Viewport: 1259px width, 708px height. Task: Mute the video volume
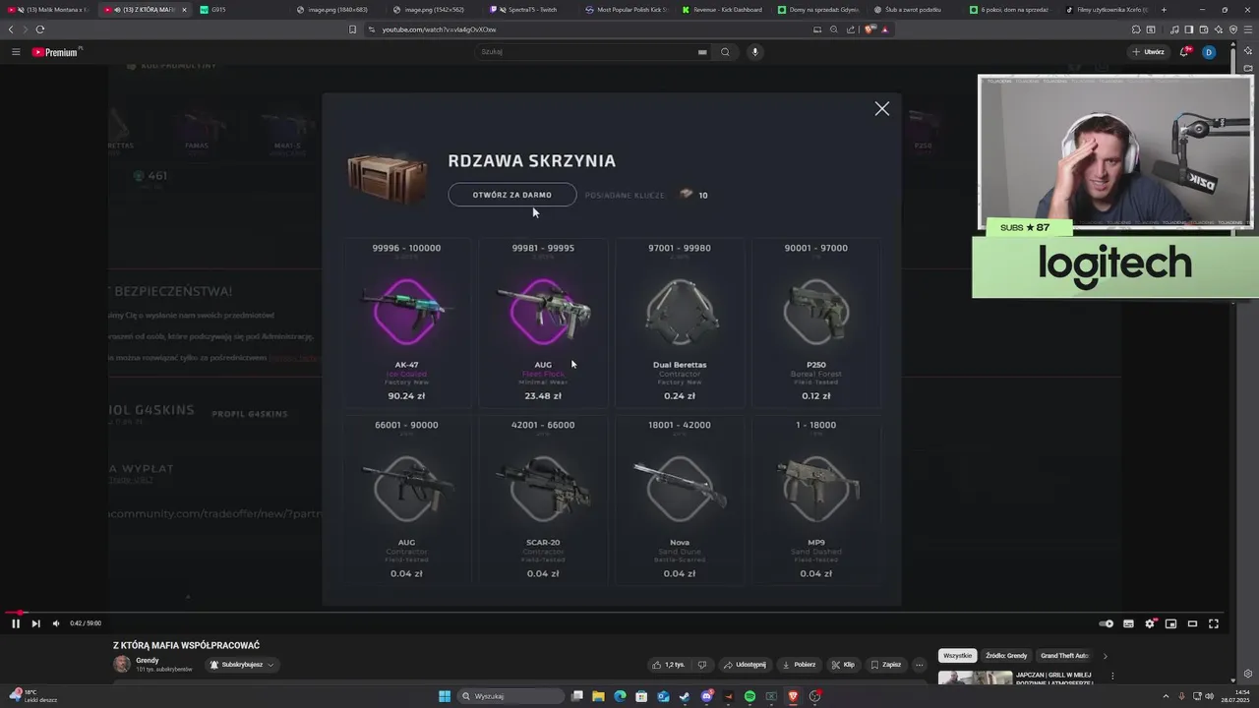click(55, 623)
